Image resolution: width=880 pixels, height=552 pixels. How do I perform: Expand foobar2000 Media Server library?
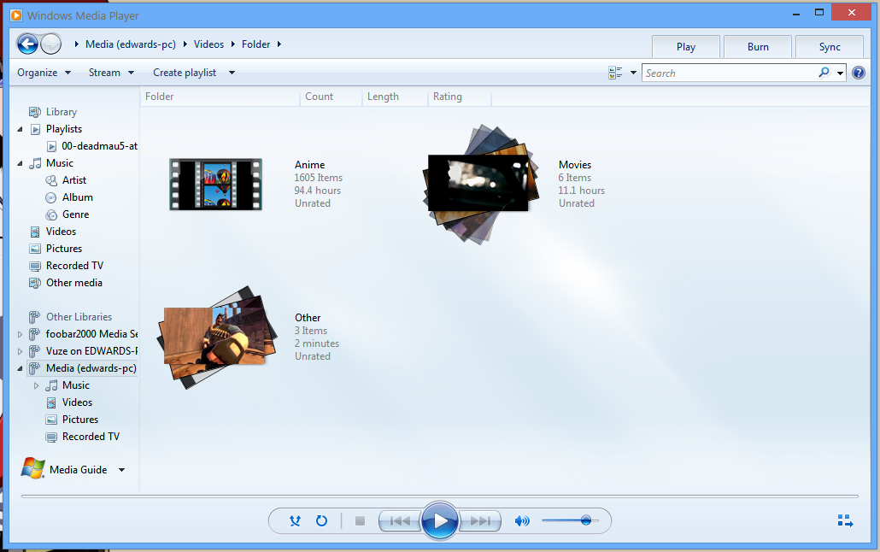21,334
